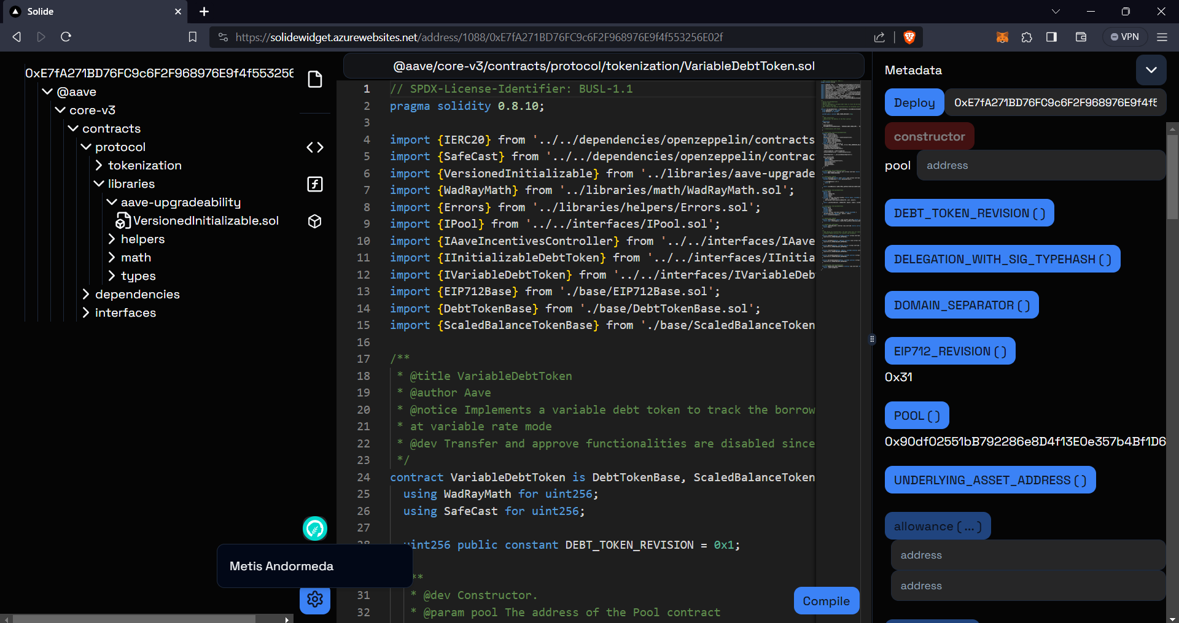Focus the first allowance address input
The height and width of the screenshot is (623, 1179).
coord(1028,555)
